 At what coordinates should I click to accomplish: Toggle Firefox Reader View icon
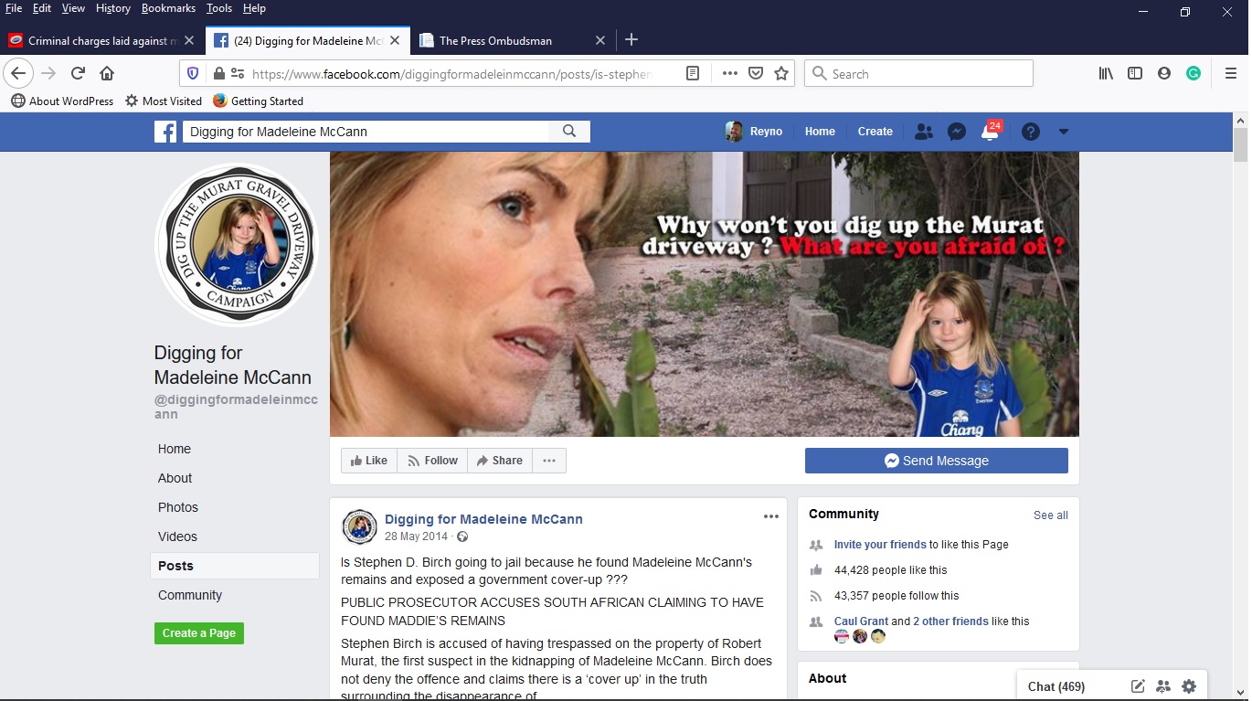(x=693, y=74)
